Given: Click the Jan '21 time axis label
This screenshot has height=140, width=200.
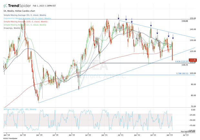Looking at the screenshot, I should point(104,135).
